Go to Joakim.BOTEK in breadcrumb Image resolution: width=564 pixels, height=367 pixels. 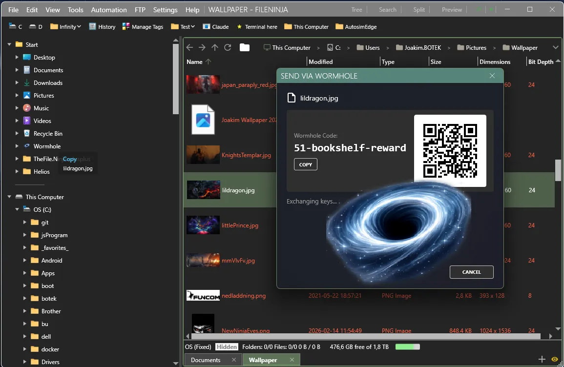418,47
